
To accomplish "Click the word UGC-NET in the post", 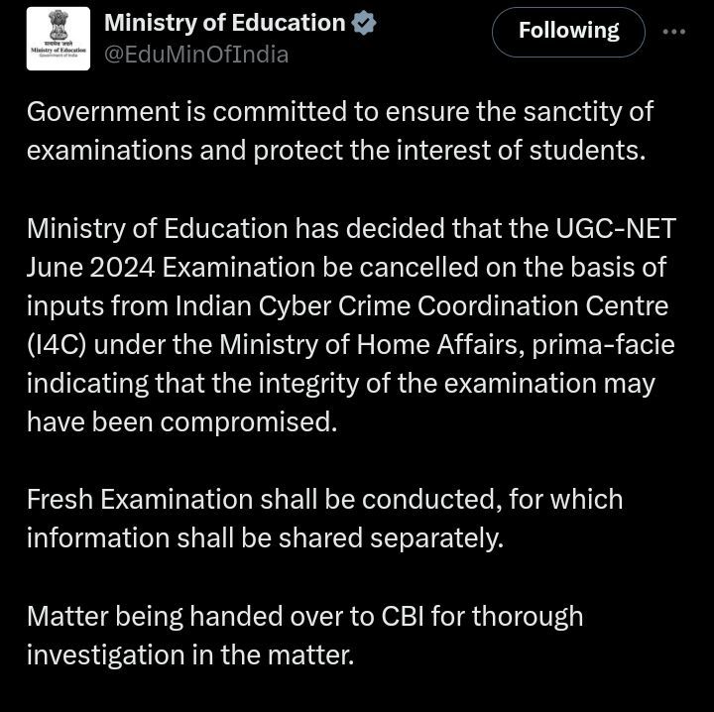I will pos(616,228).
